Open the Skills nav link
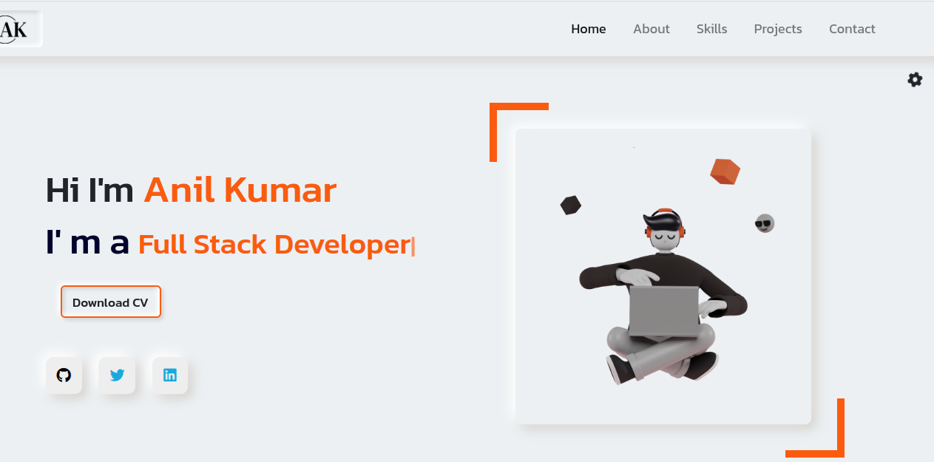Image resolution: width=934 pixels, height=462 pixels. [x=711, y=29]
